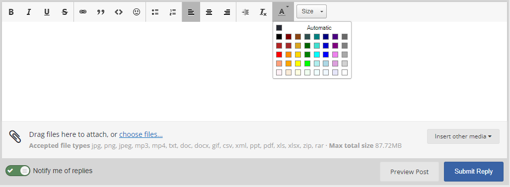Click the Preview Post button
The width and height of the screenshot is (510, 187).
click(x=410, y=172)
